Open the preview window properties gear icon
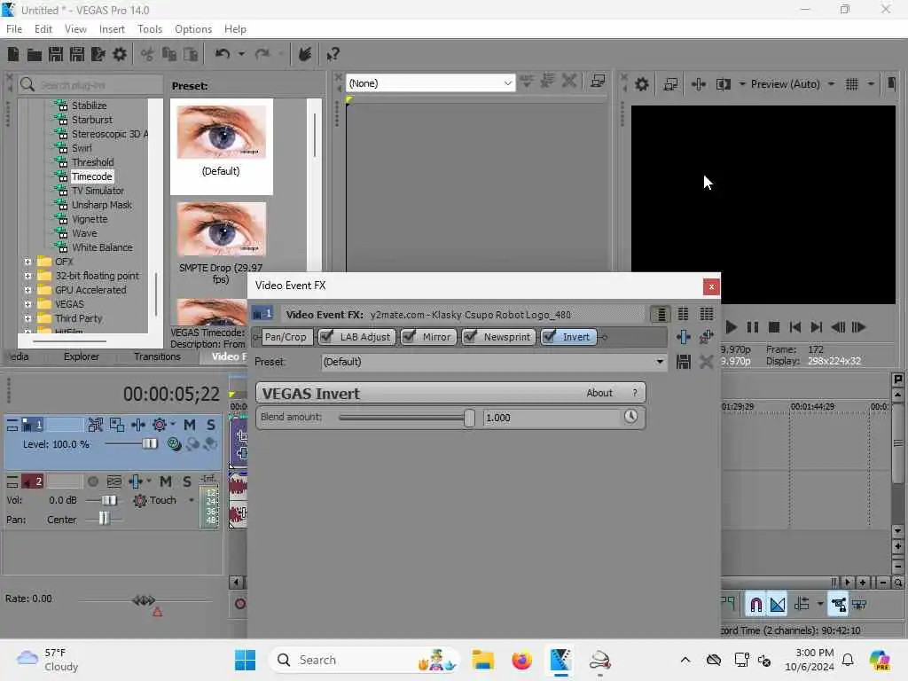 click(x=642, y=84)
